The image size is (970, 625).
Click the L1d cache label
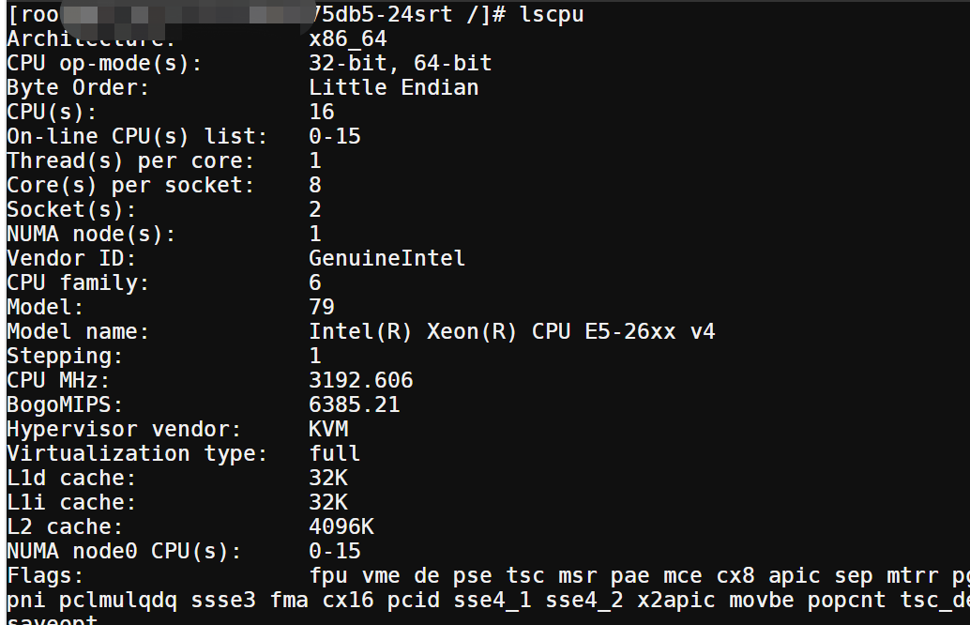[71, 478]
